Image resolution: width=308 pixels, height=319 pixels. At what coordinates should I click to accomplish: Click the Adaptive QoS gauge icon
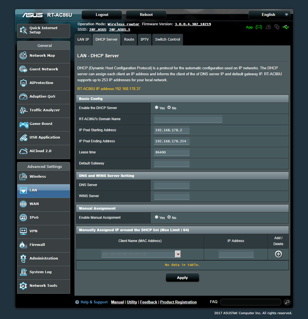(23, 97)
